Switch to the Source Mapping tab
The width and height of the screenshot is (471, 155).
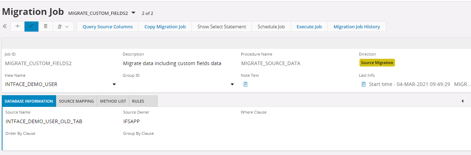pos(76,101)
